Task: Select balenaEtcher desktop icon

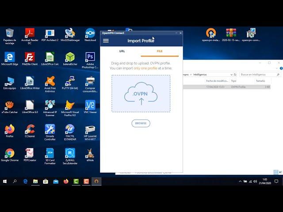Action: tap(70, 59)
